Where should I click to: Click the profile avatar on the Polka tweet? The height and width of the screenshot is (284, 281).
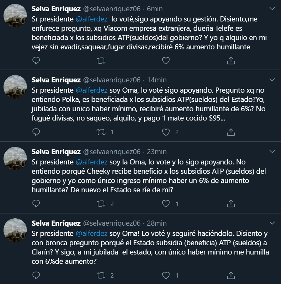coord(15,87)
